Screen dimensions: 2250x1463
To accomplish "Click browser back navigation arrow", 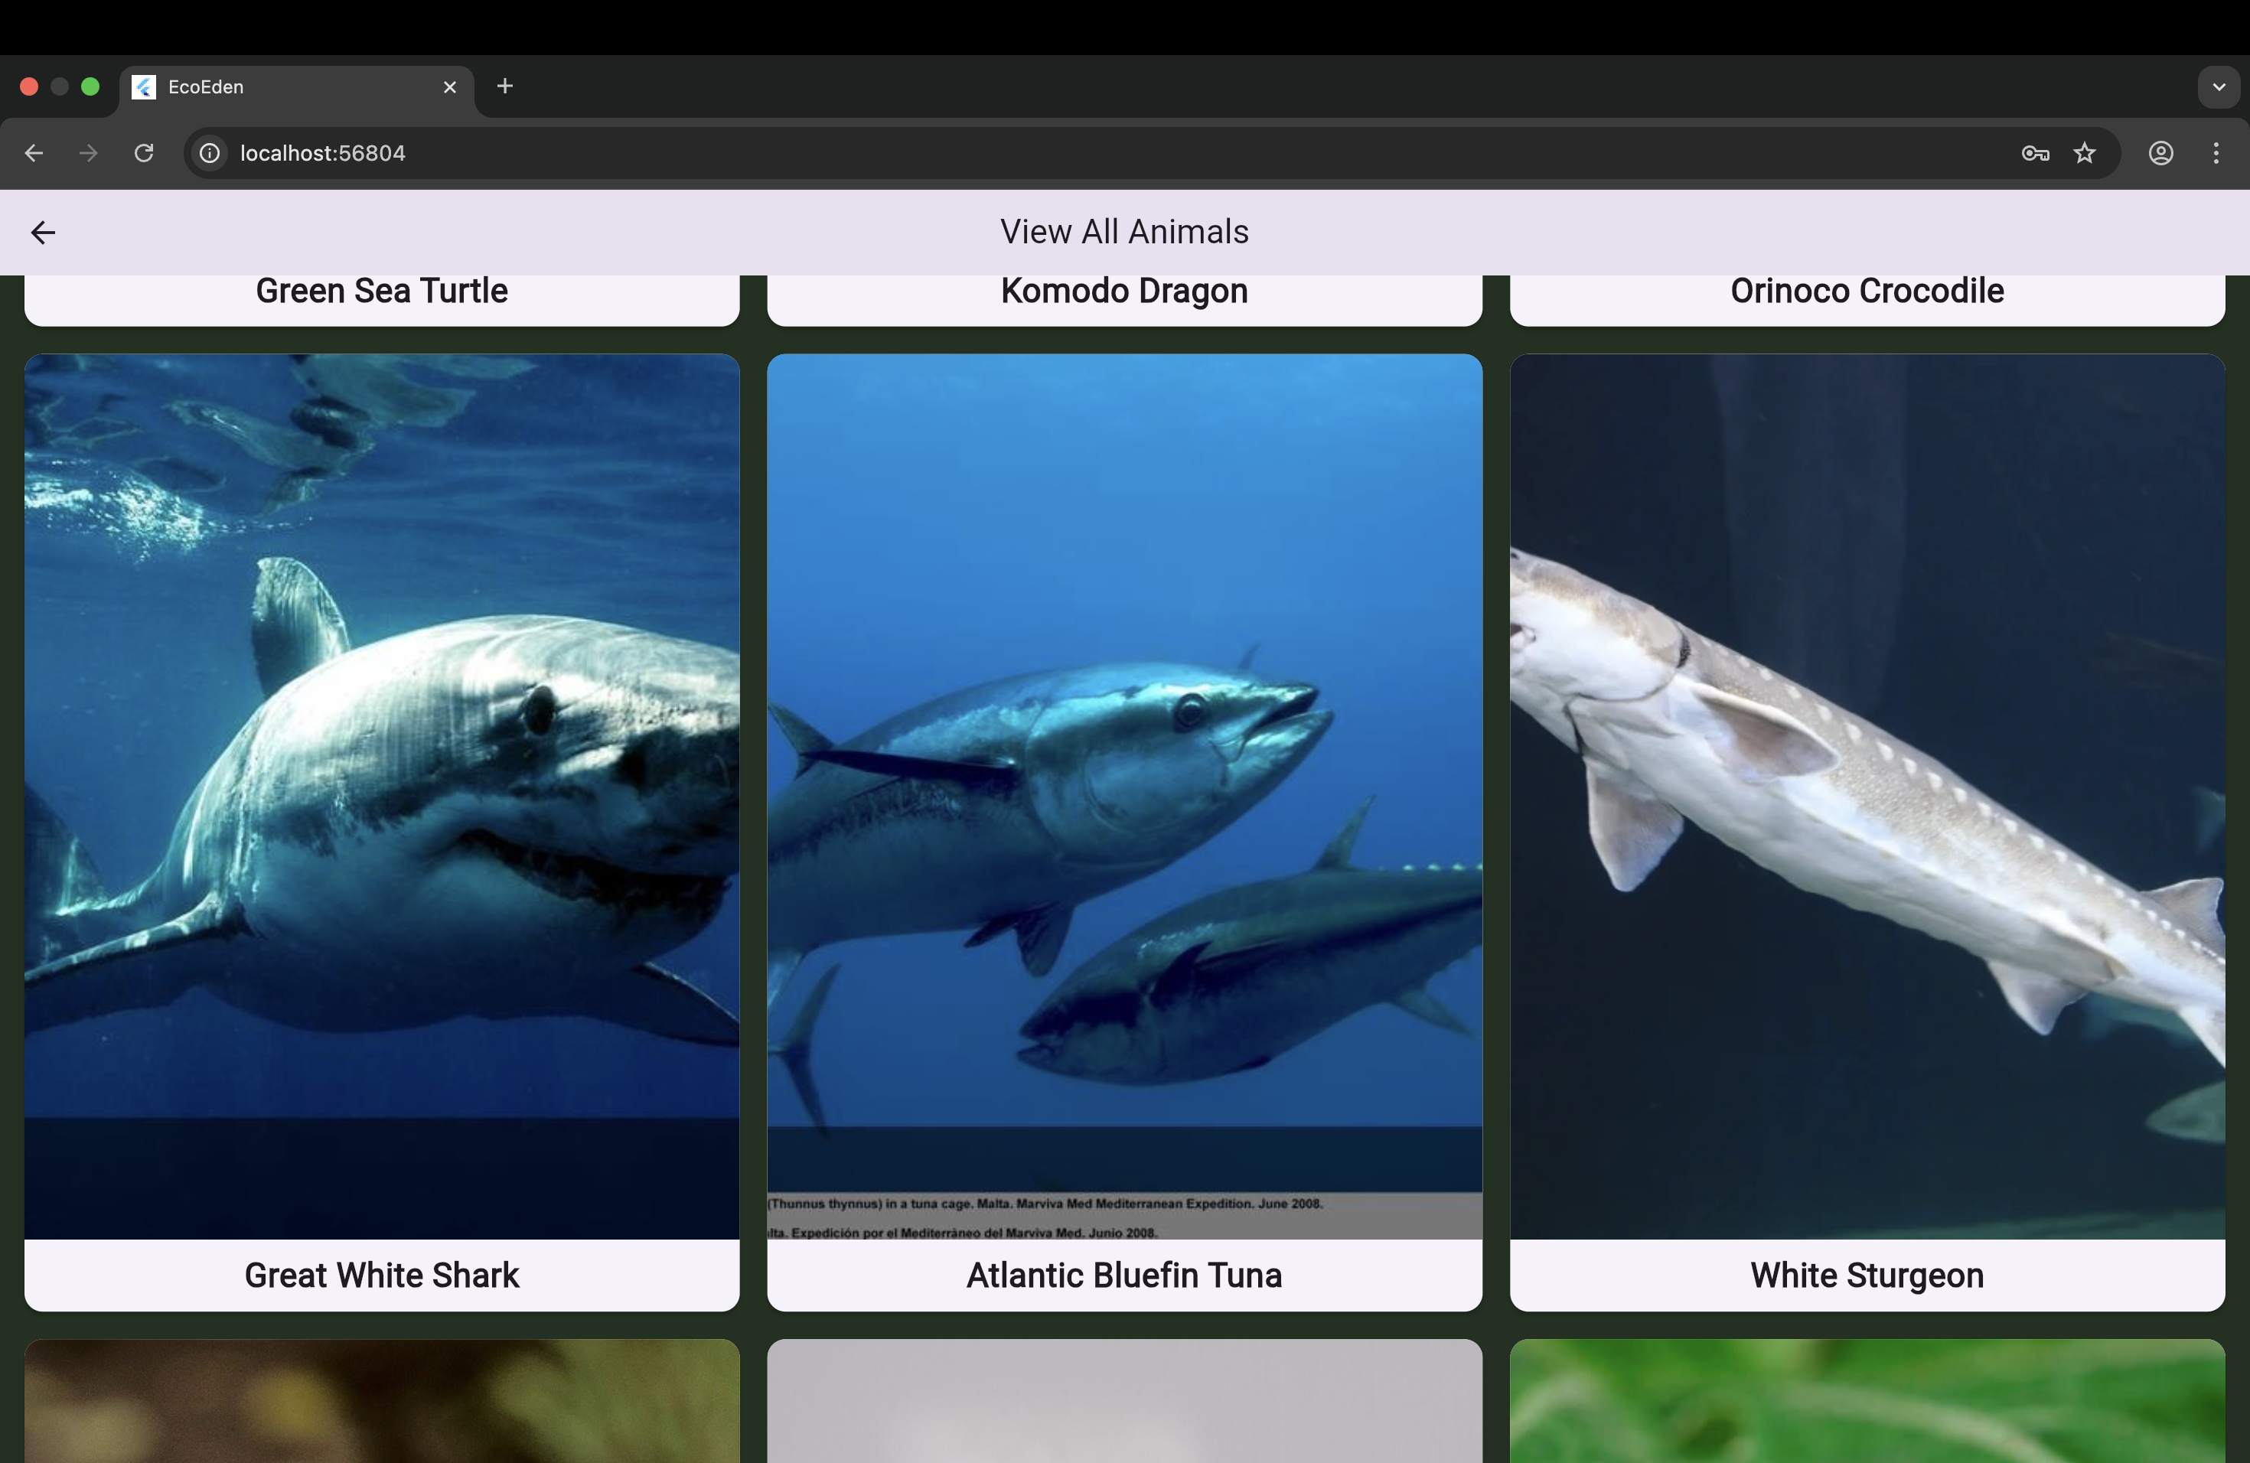I will 34,153.
